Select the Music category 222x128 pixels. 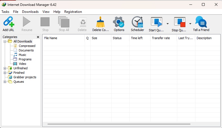click(23, 55)
